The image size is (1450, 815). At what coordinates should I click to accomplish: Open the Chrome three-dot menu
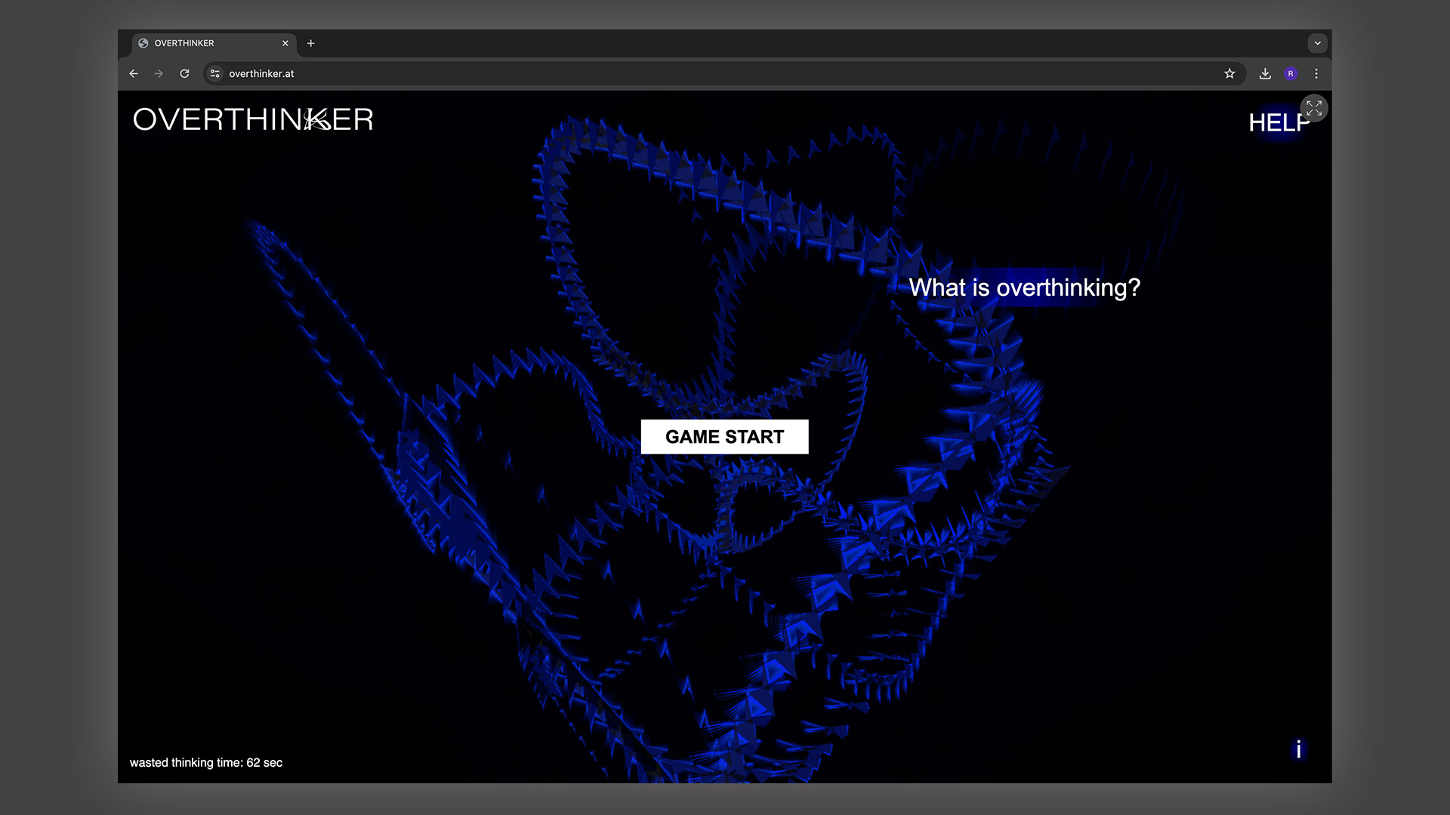(1316, 74)
